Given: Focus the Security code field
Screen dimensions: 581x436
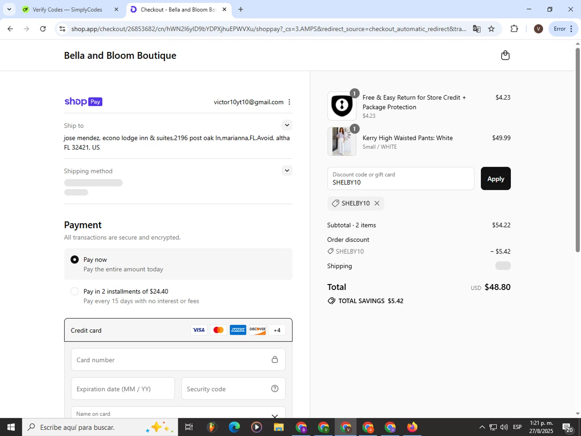Looking at the screenshot, I should coord(233,389).
